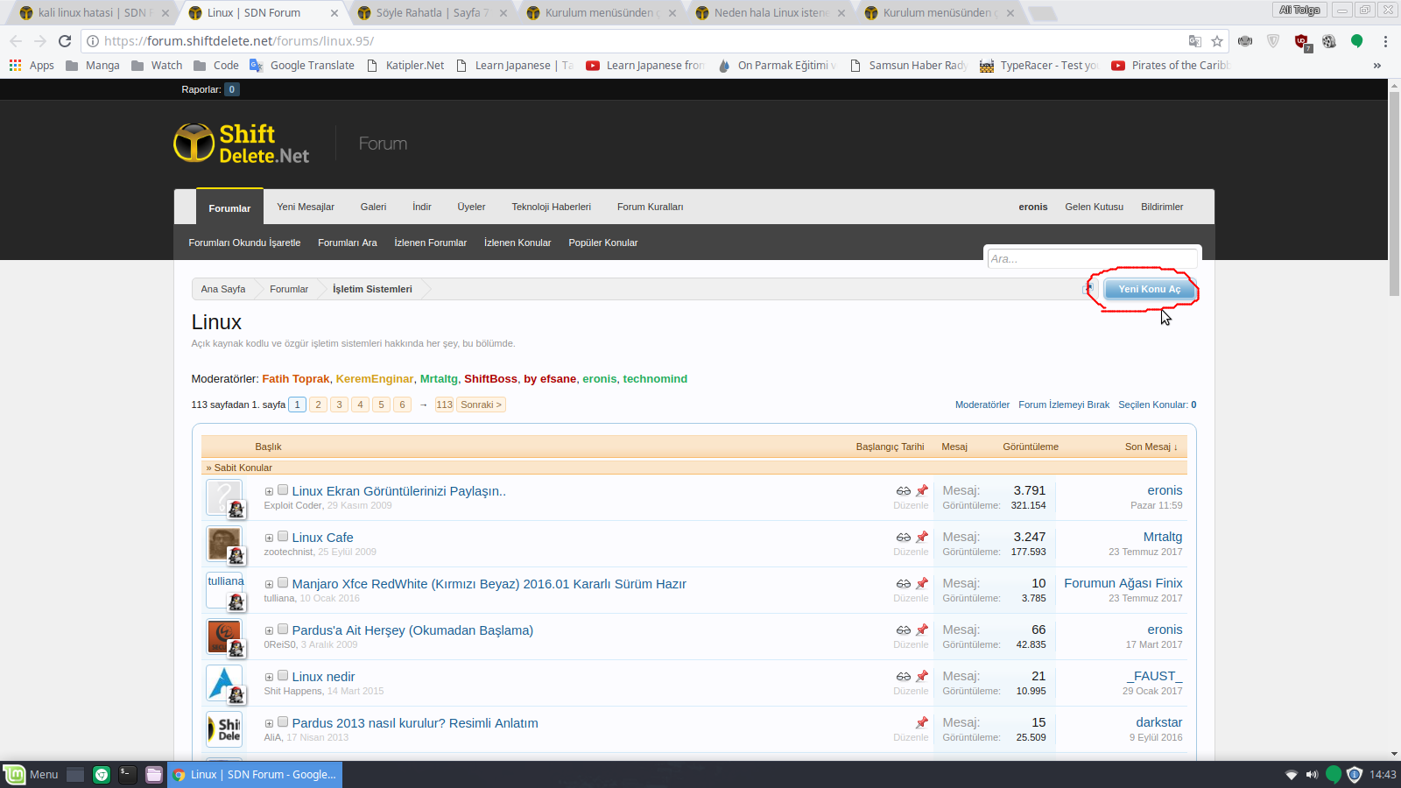Expand preview of Linux Cafe thread
This screenshot has height=788, width=1401.
(269, 538)
